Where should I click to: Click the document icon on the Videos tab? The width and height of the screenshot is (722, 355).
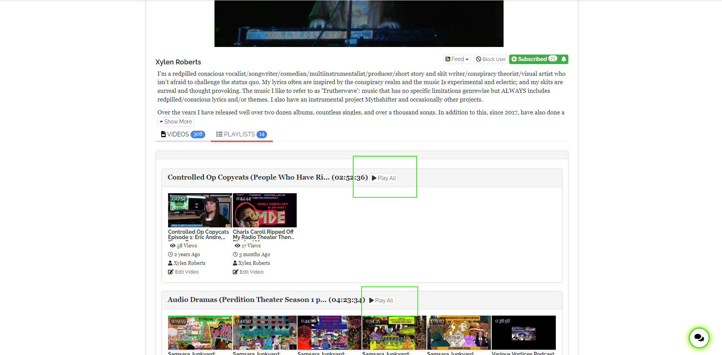click(x=164, y=134)
